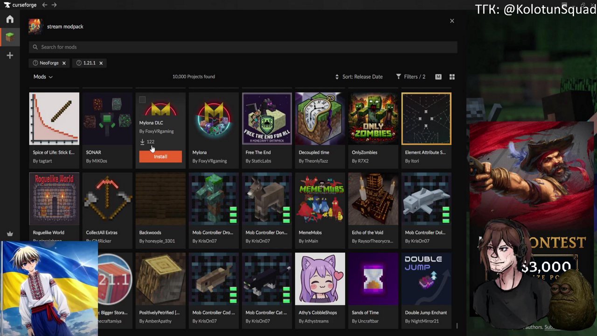
Task: Switch to grid view layout
Action: point(452,77)
